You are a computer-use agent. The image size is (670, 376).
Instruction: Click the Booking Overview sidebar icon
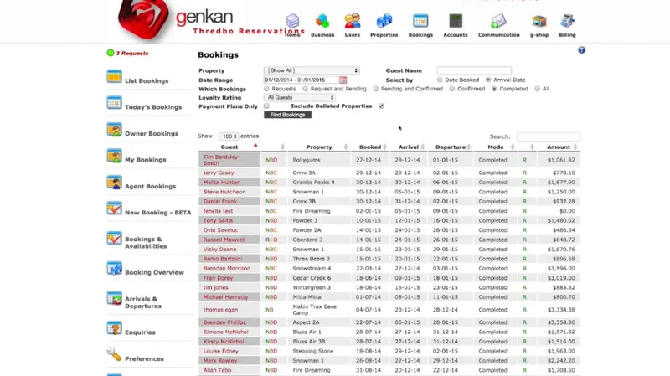point(114,268)
